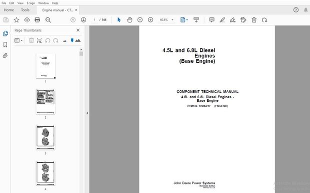The width and height of the screenshot is (310, 193).
Task: Zoom in with plus button
Action: click(x=150, y=20)
